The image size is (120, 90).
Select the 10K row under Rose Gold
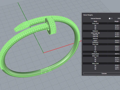[101, 46]
